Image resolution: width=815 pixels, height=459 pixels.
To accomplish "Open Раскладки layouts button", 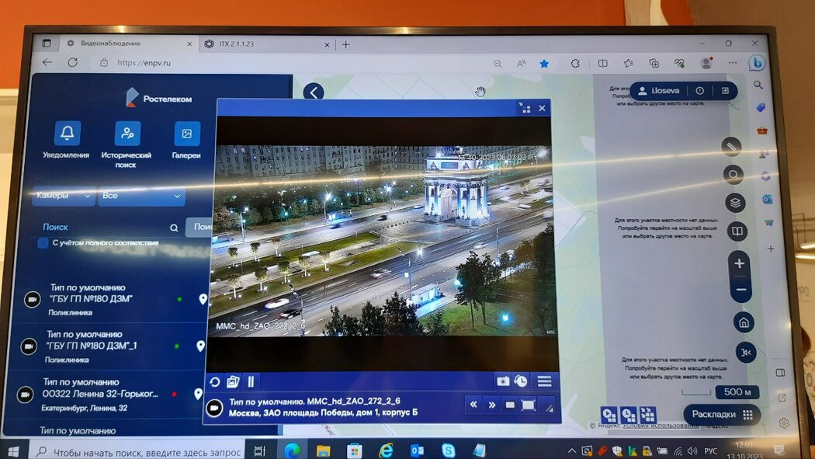I will point(721,414).
